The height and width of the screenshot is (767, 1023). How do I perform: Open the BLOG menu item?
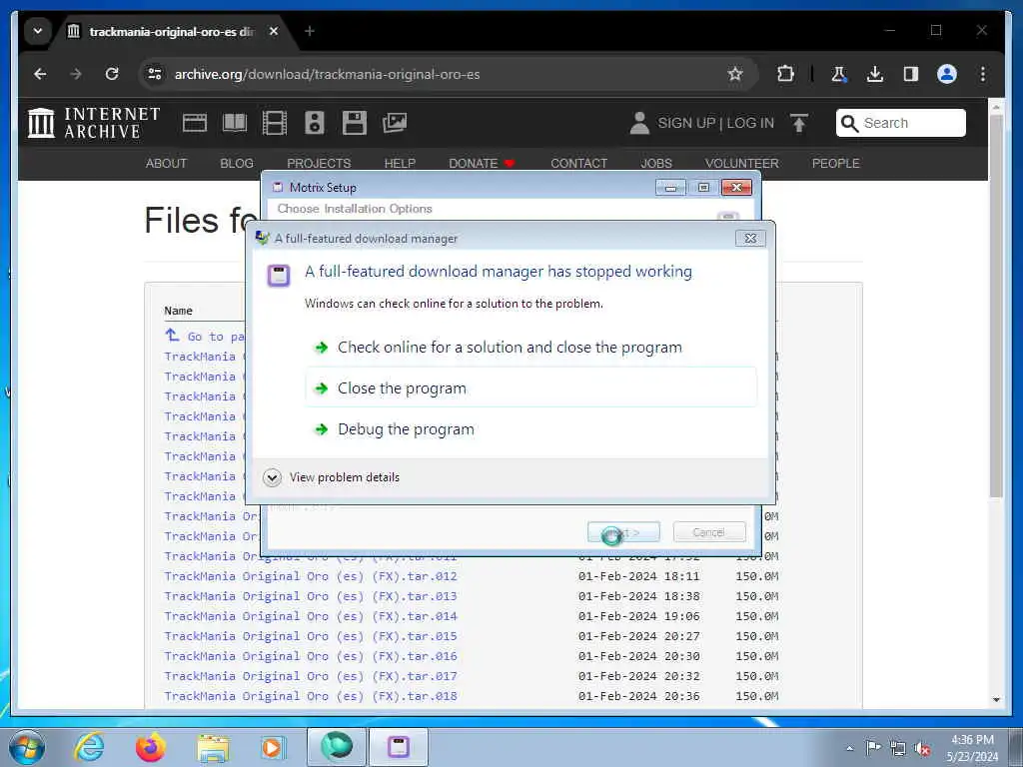tap(237, 163)
